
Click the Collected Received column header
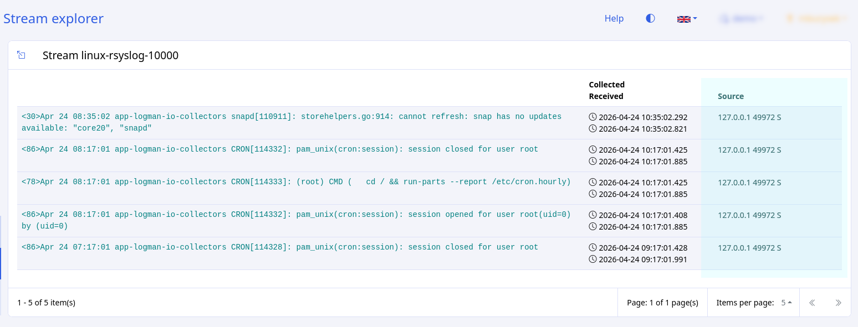point(606,90)
